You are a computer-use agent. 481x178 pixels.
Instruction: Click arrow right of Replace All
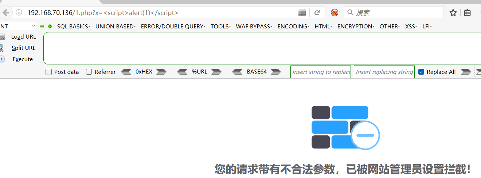coord(466,72)
